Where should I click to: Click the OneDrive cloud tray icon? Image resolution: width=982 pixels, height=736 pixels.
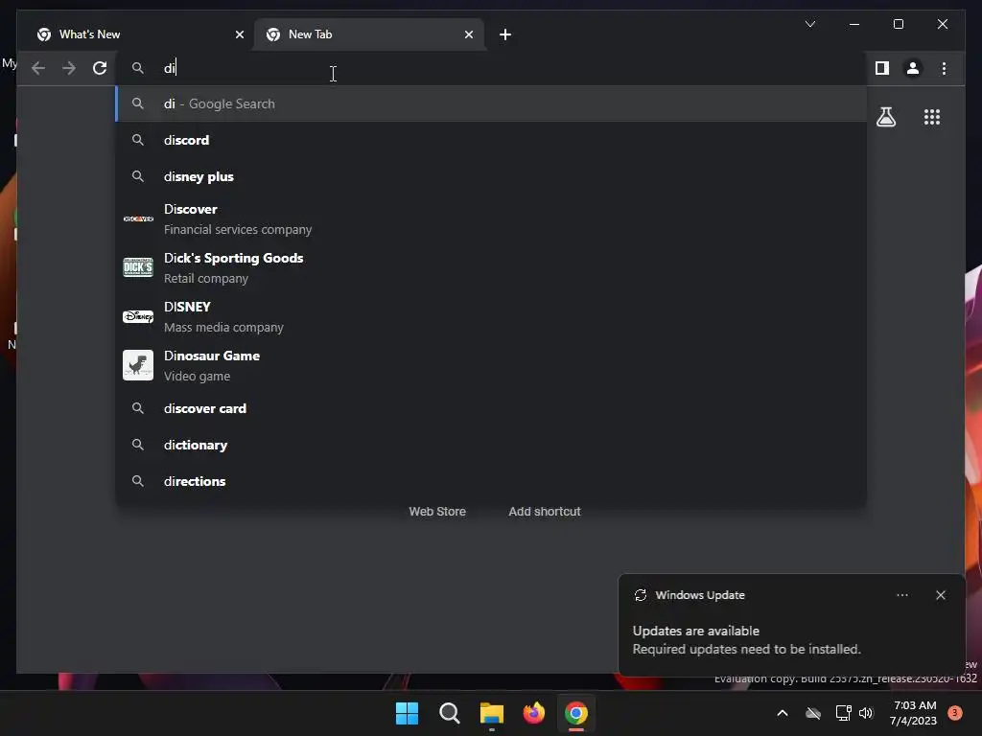[x=813, y=713]
